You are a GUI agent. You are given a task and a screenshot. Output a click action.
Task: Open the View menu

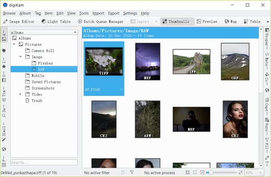71,13
